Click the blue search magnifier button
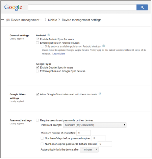 point(142,7)
